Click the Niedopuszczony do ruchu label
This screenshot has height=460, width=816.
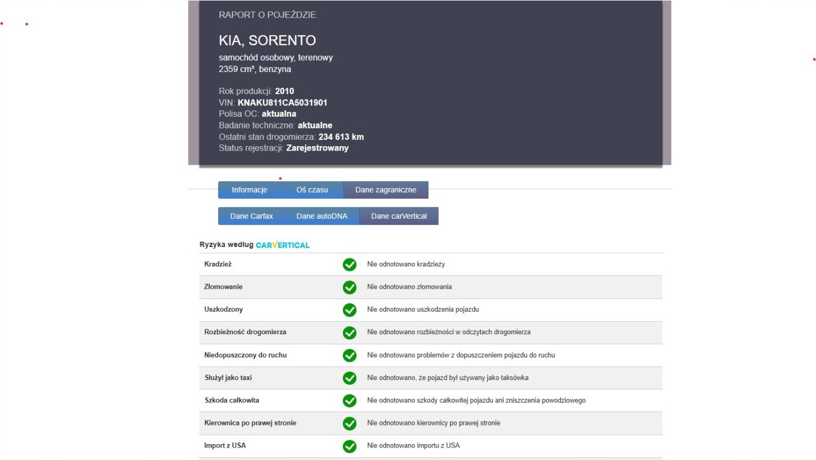pyautogui.click(x=245, y=355)
